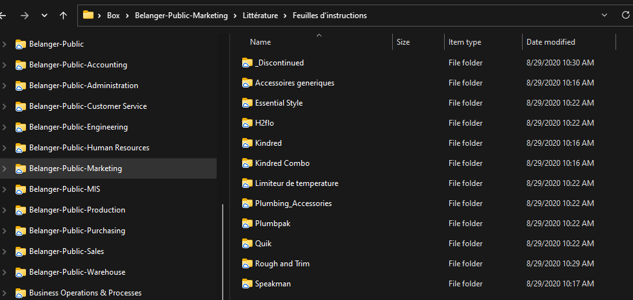Screen dimensions: 633x300
Task: Select Belanger-Public-Accounting in navigation pane
Action: (78, 65)
